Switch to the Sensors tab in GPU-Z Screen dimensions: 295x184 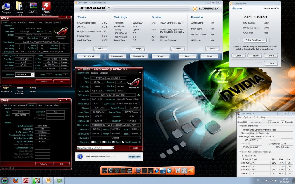(94, 73)
